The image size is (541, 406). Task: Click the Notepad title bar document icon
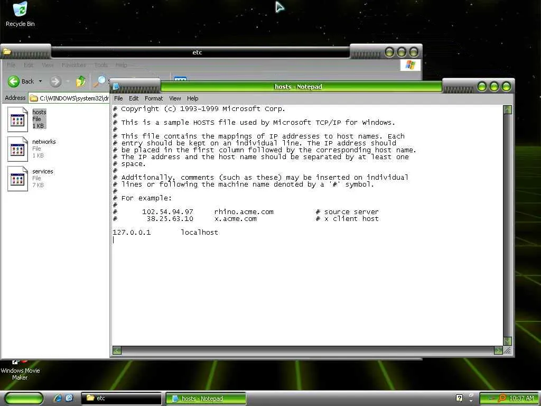(x=116, y=87)
